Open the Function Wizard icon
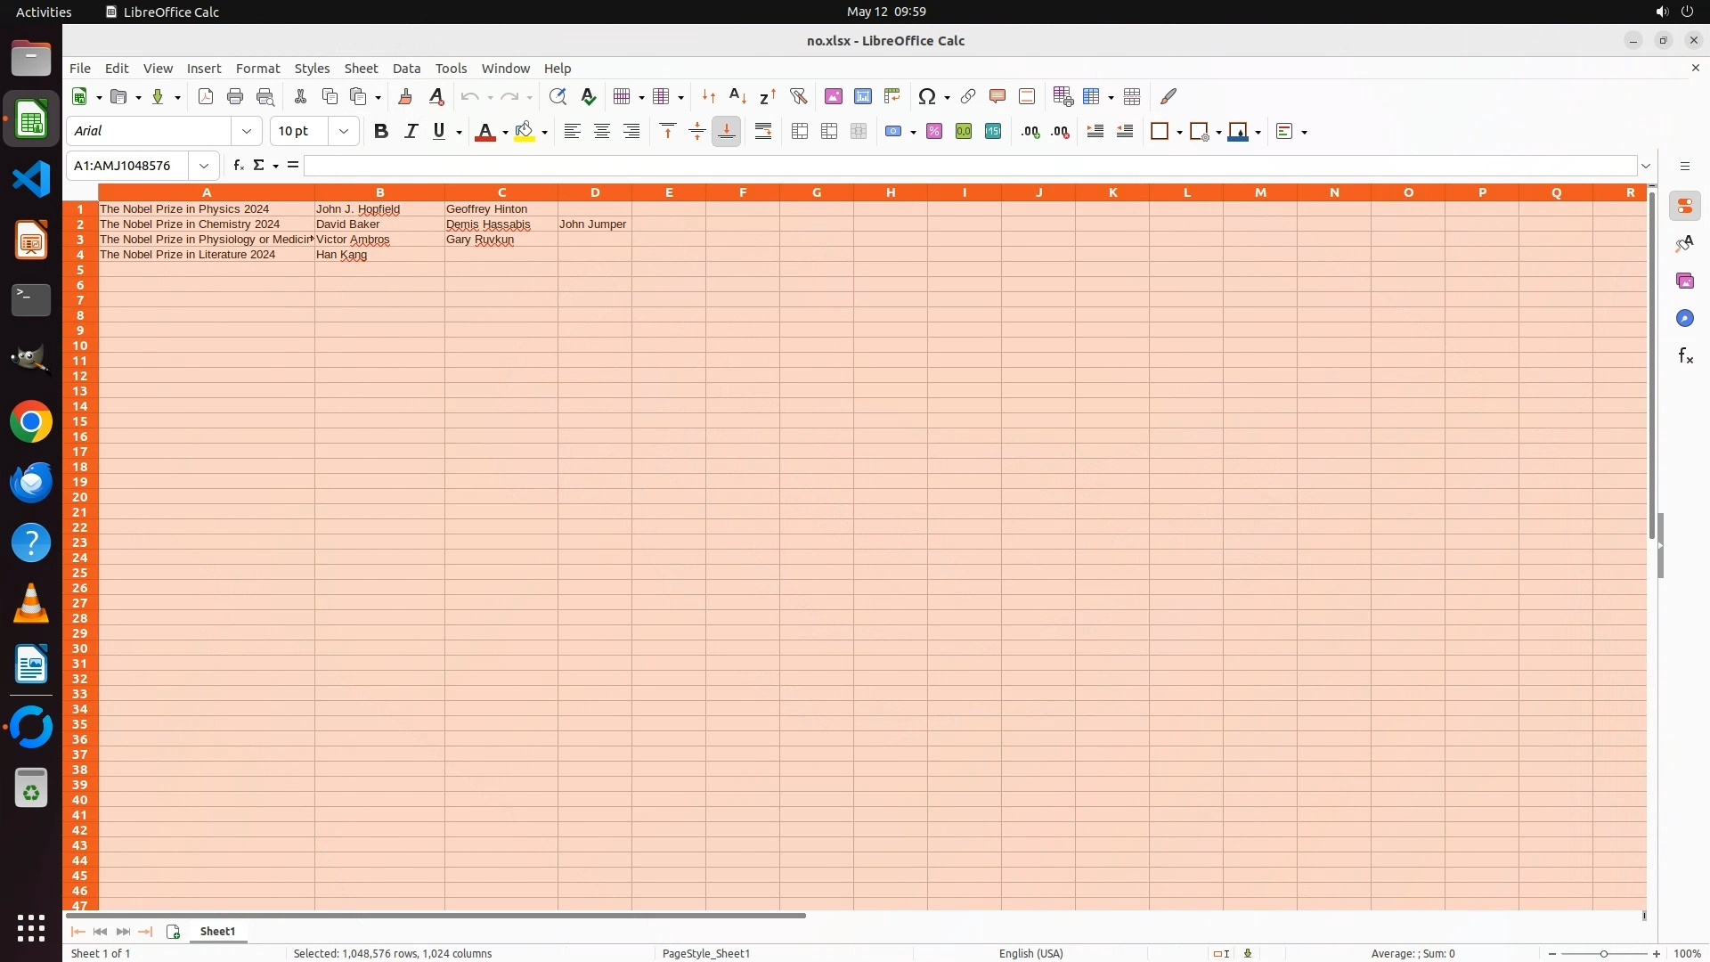The image size is (1710, 962). (238, 166)
